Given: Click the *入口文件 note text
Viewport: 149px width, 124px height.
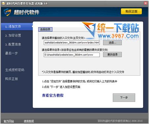Looking at the screenshot, I should point(83,72).
